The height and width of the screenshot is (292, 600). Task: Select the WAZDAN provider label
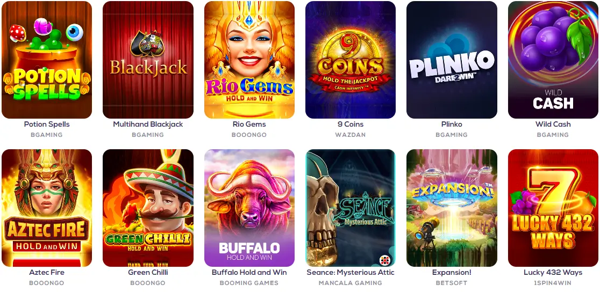pos(350,135)
